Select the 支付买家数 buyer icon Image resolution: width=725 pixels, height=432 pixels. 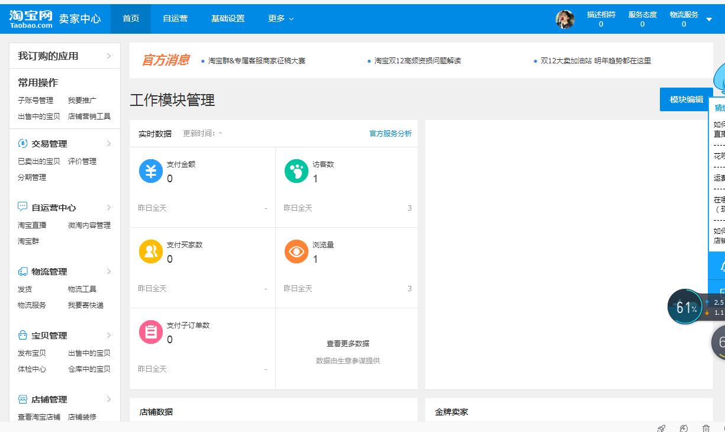[151, 251]
